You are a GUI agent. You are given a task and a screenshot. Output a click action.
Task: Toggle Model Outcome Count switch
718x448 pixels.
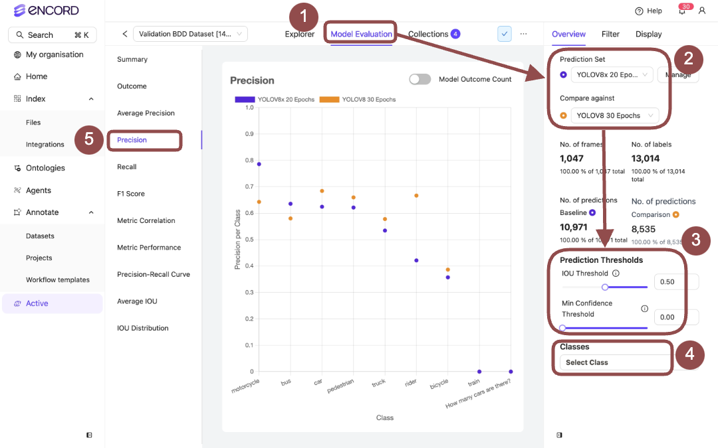420,79
